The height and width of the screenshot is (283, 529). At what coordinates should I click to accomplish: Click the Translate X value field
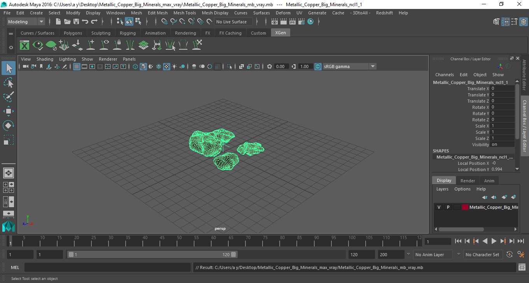502,89
